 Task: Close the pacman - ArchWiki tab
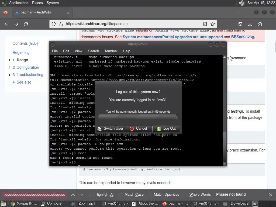(x=68, y=13)
